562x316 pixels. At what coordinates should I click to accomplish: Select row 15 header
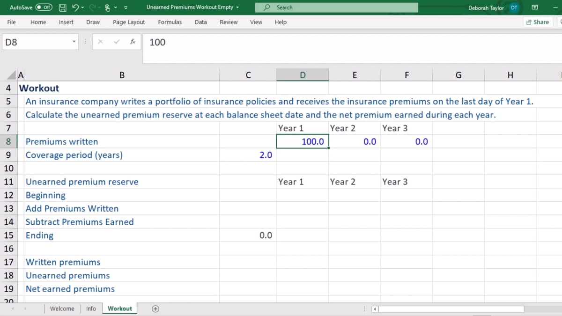click(x=8, y=235)
